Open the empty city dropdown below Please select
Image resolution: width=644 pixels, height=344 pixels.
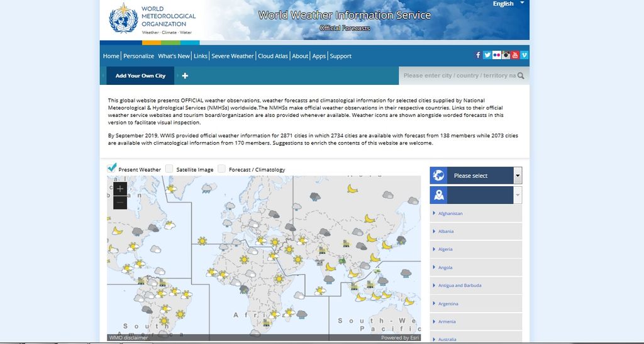coord(476,195)
